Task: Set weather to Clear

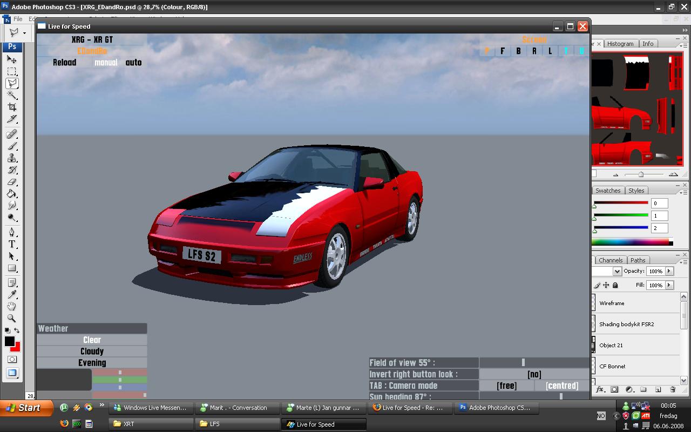Action: pyautogui.click(x=92, y=340)
